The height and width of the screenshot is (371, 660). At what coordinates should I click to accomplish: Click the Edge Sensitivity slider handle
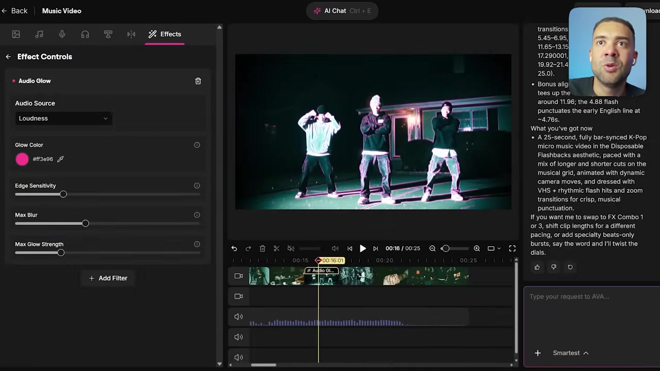[x=63, y=194]
